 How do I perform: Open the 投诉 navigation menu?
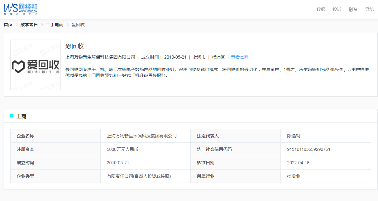(x=337, y=9)
